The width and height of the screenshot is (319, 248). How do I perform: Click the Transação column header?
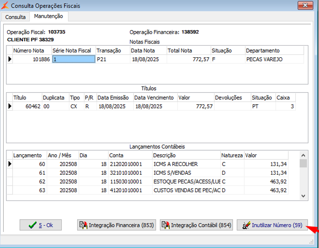[113, 50]
